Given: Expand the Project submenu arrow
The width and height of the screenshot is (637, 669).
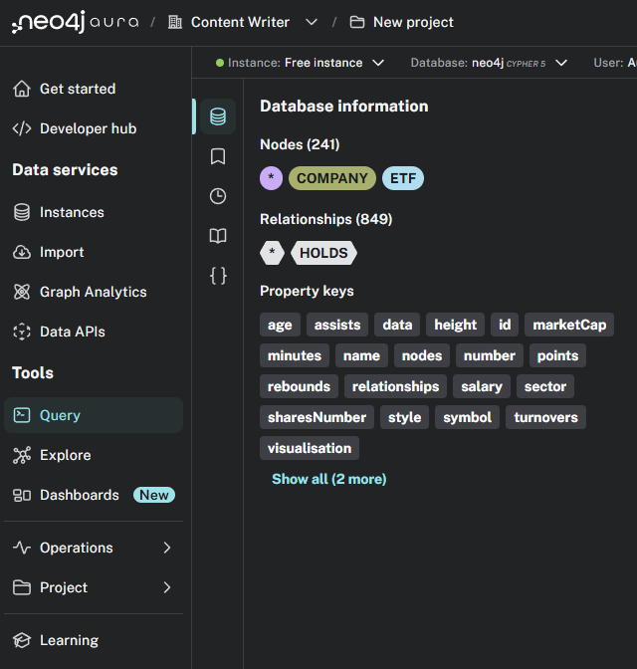Looking at the screenshot, I should coord(167,587).
